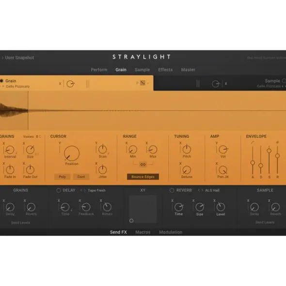
Task: Click the tuning Pitch knob
Action: click(187, 150)
